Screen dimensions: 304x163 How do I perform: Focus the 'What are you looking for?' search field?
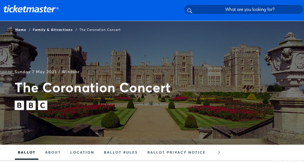(x=244, y=10)
